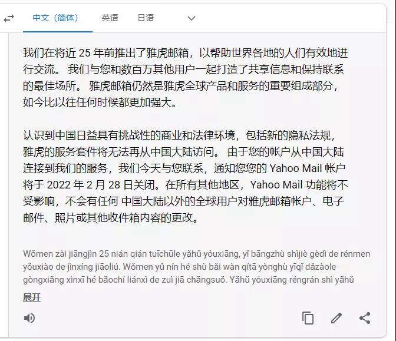
Task: Click the line starting 认识到中国日益
Action: (180, 135)
